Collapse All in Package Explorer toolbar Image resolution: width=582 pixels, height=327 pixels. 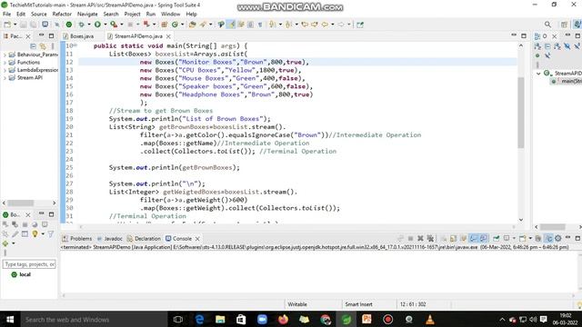coord(33,46)
